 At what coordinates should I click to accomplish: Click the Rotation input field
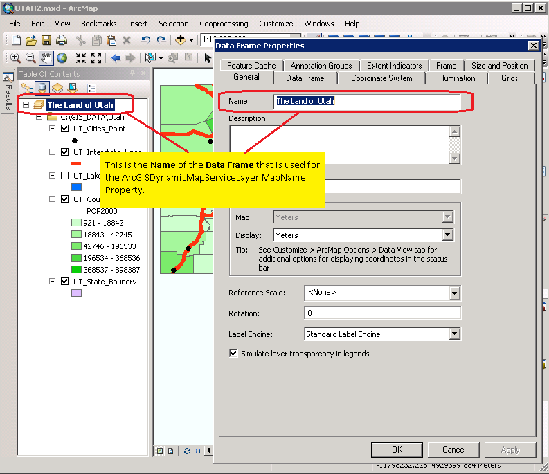tap(382, 313)
